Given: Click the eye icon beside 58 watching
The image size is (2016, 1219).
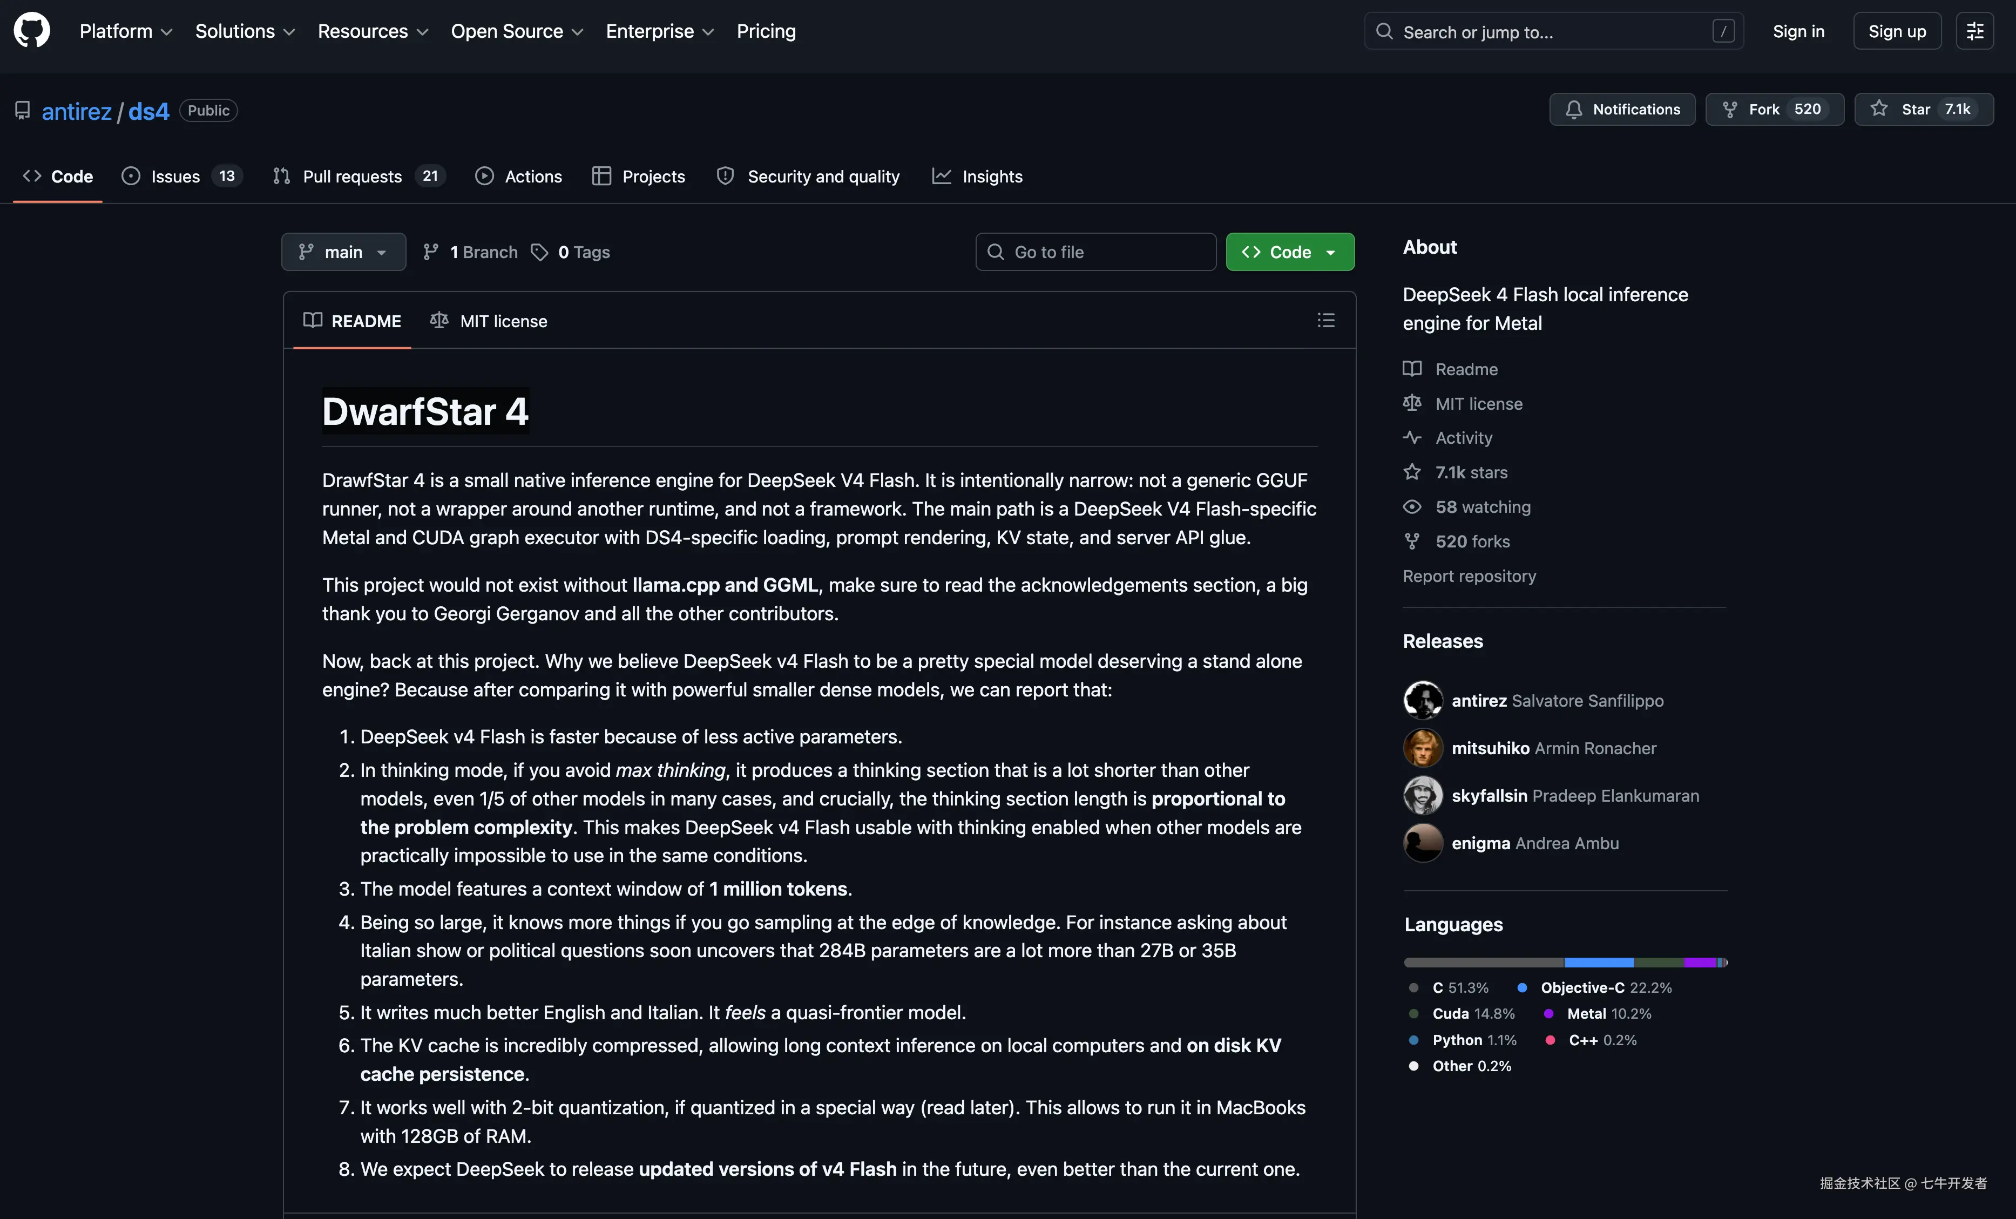Looking at the screenshot, I should [x=1412, y=506].
